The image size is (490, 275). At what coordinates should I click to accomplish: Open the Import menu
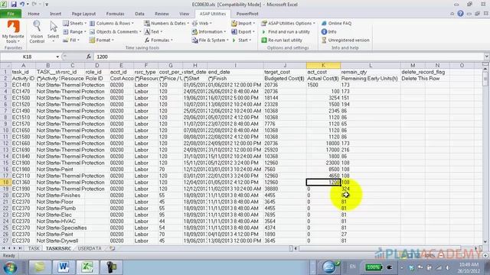tap(243, 24)
